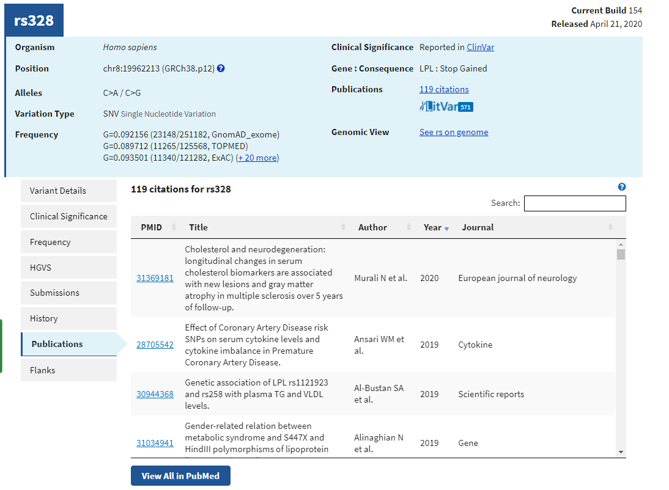Open the 119 citations link
669x490 pixels.
pyautogui.click(x=444, y=89)
